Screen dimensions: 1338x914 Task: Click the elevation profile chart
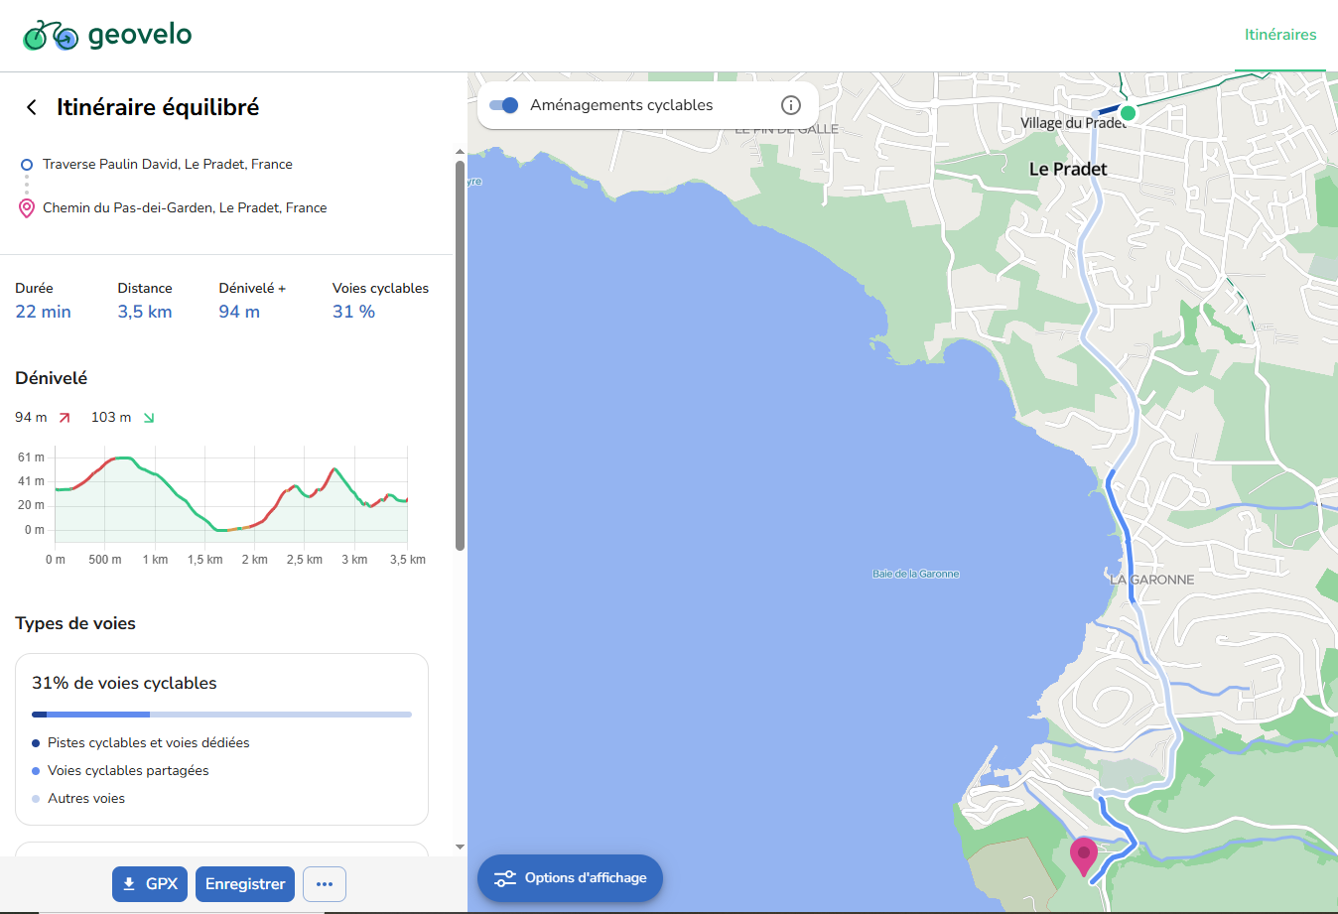point(231,494)
